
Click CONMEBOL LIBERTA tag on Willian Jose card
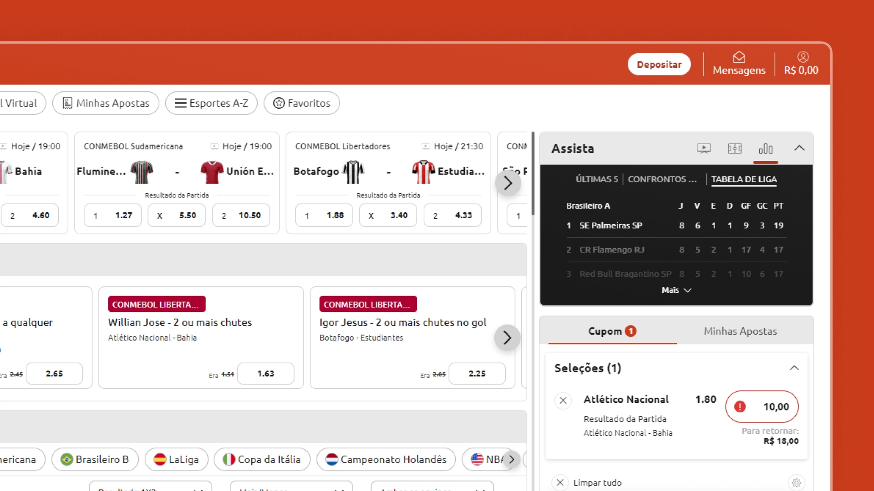157,304
